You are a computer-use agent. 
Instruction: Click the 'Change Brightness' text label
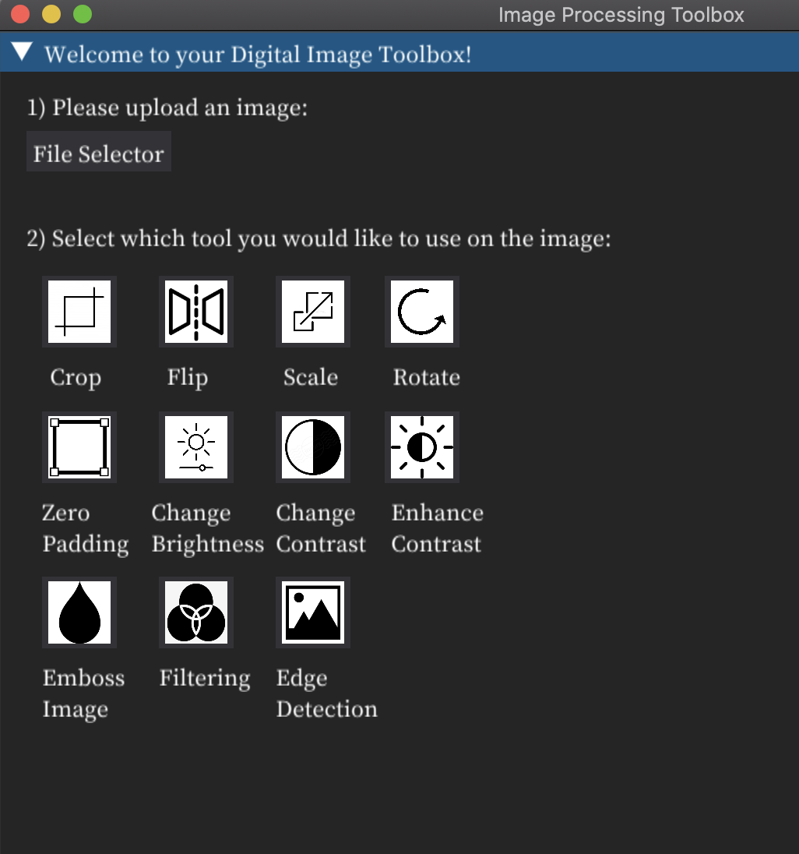tap(207, 528)
